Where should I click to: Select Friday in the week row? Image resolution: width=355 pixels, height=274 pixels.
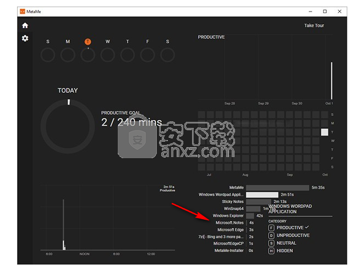tap(148, 42)
